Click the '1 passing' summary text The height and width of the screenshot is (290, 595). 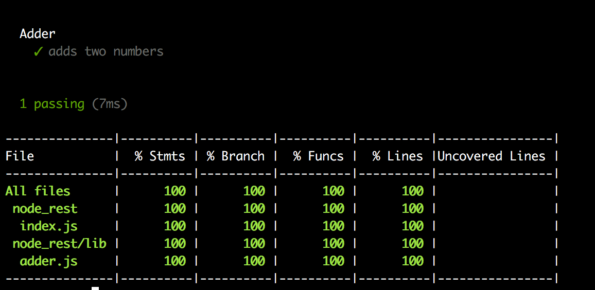(52, 104)
